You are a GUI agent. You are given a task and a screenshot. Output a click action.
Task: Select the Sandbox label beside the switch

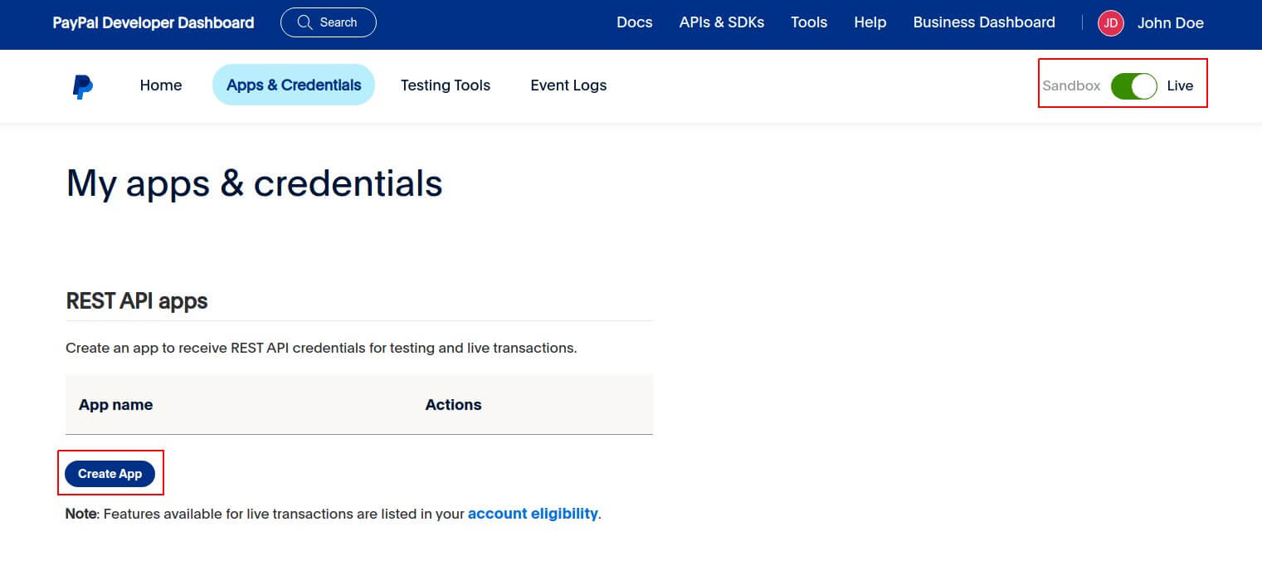point(1071,85)
